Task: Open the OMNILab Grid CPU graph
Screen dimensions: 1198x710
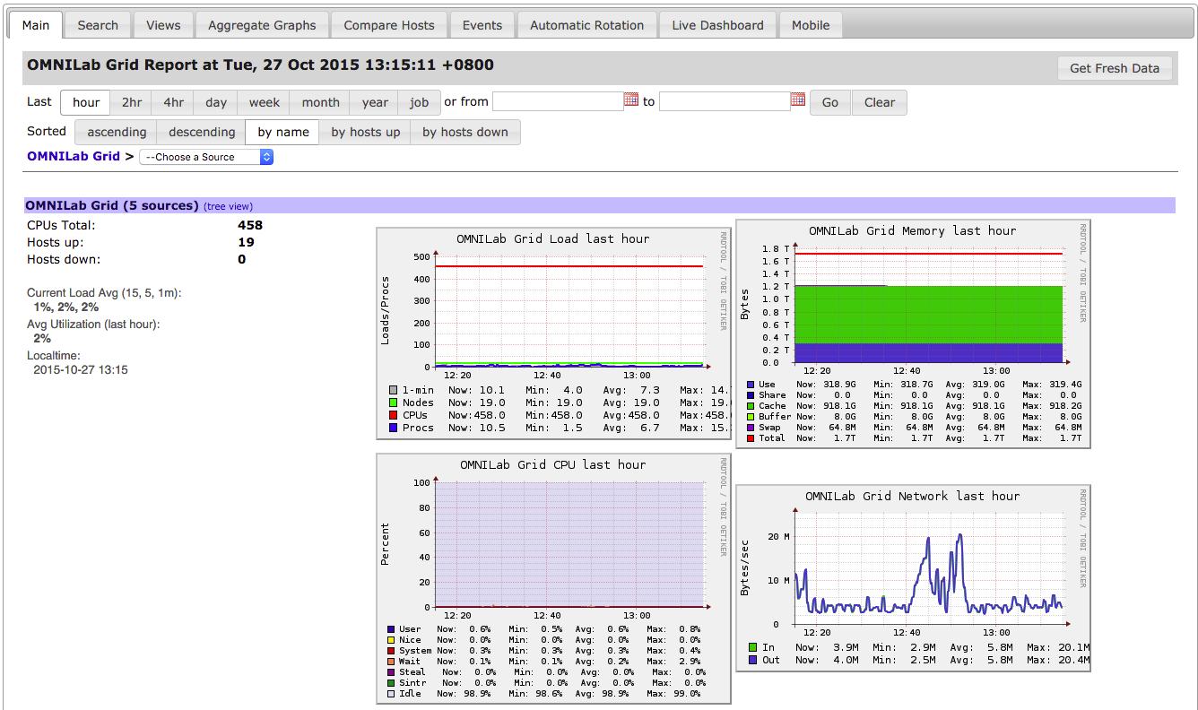Action: 553,578
